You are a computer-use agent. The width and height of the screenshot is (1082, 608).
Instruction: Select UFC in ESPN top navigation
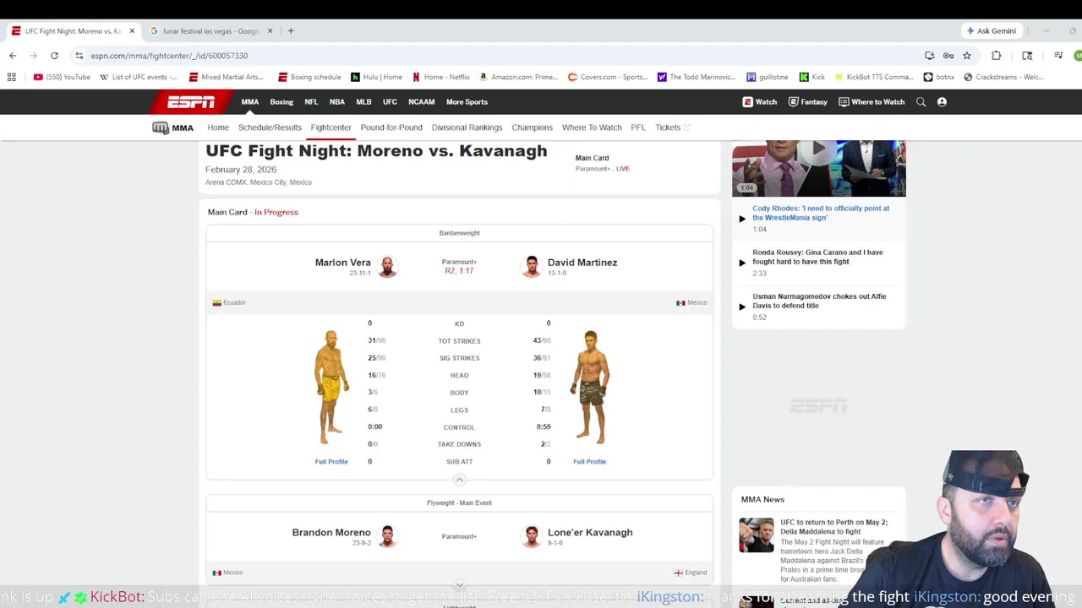click(390, 102)
